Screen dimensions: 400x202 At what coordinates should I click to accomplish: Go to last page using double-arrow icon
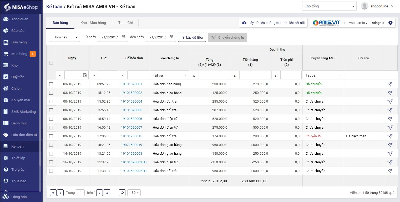(107, 193)
